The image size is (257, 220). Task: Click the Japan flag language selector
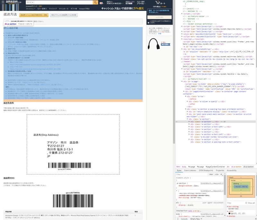tap(102, 3)
